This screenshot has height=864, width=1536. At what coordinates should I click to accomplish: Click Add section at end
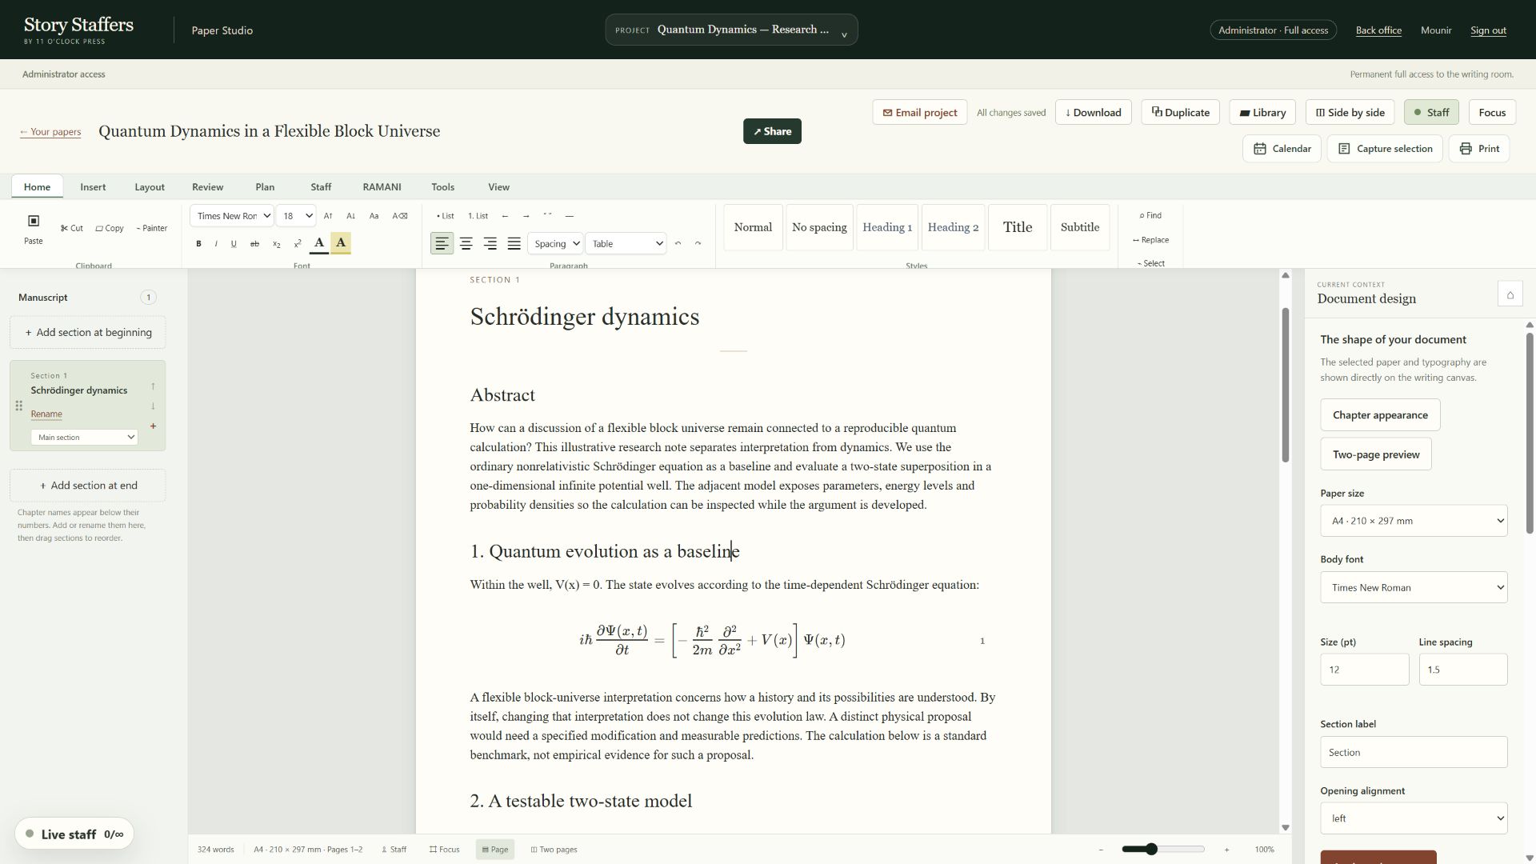pyautogui.click(x=88, y=486)
